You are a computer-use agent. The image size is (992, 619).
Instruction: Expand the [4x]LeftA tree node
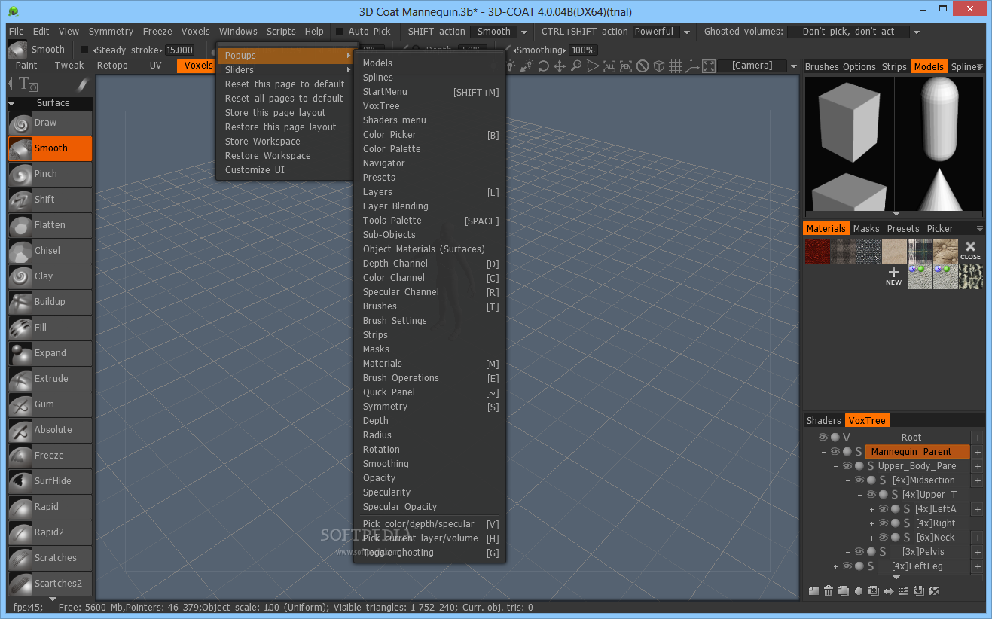coord(872,509)
